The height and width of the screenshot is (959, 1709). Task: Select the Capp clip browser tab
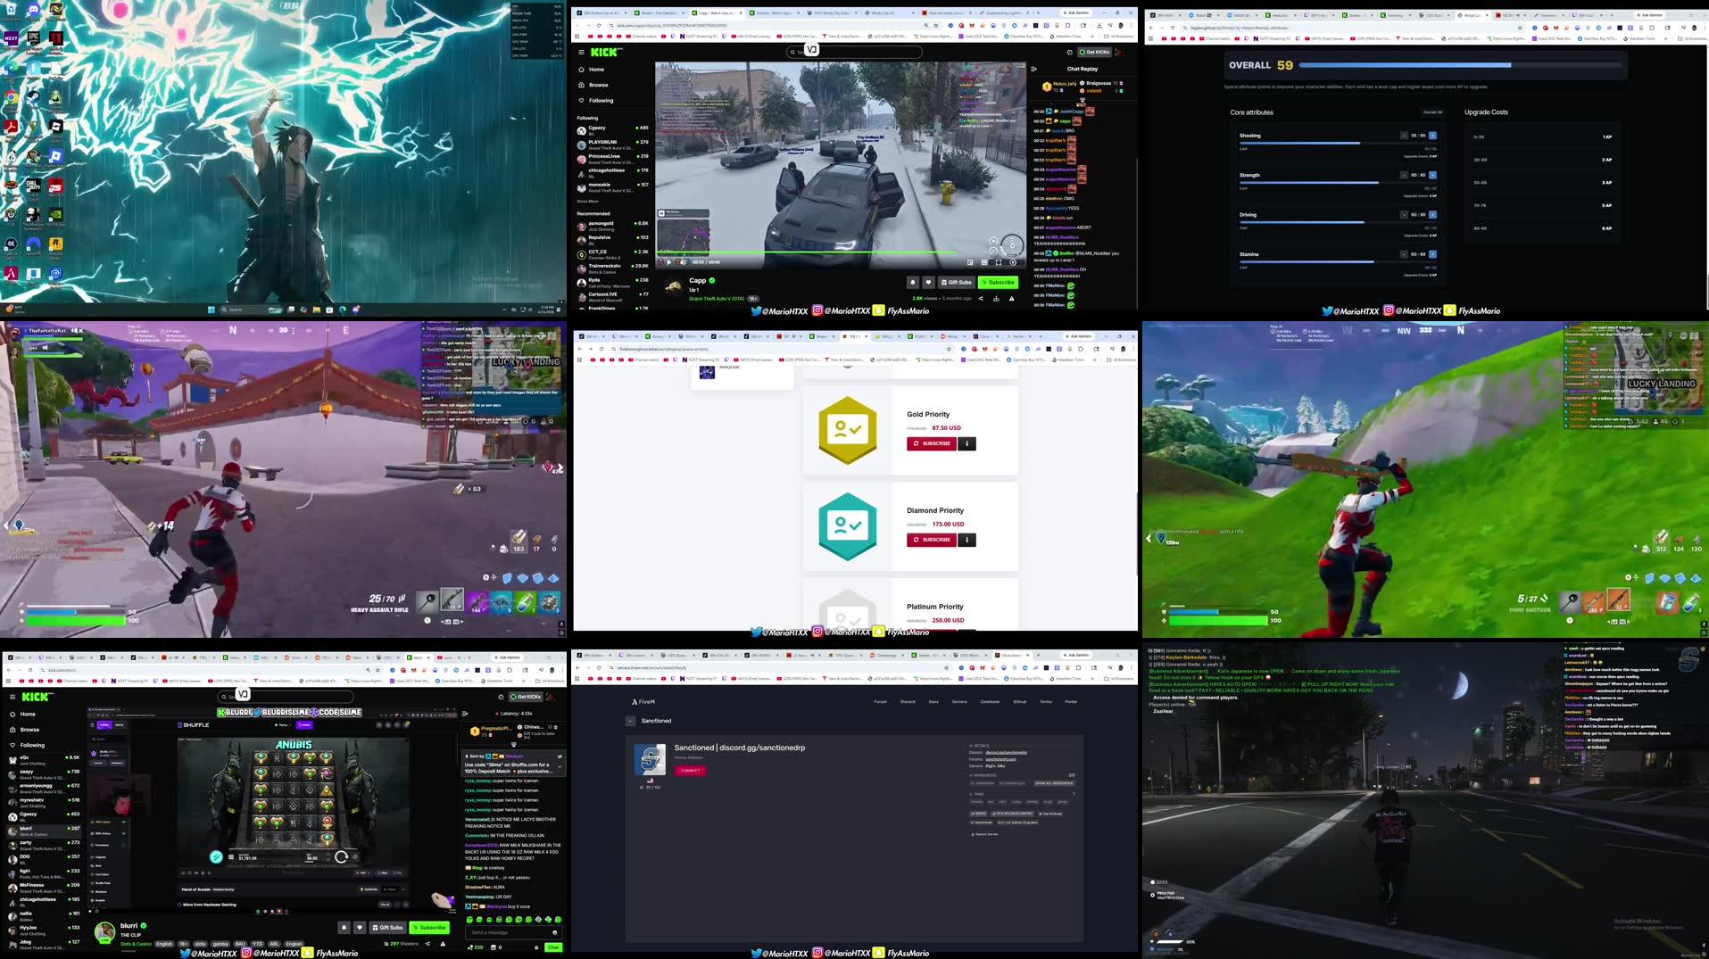(717, 12)
